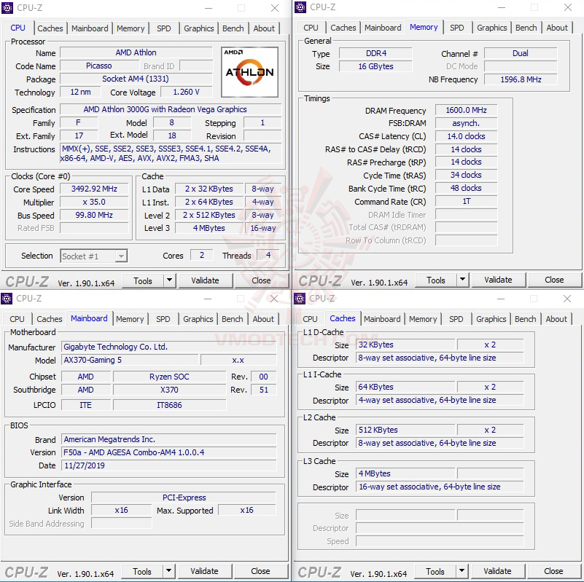Open Tools dropdown arrow in CPU window
Viewport: 584px width, 582px height.
pyautogui.click(x=169, y=280)
